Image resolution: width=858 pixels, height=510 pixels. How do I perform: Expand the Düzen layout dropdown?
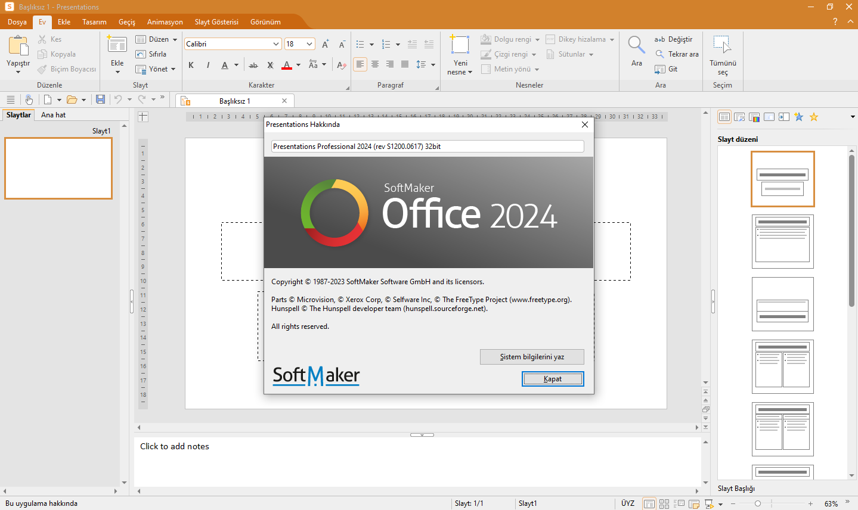tap(175, 39)
